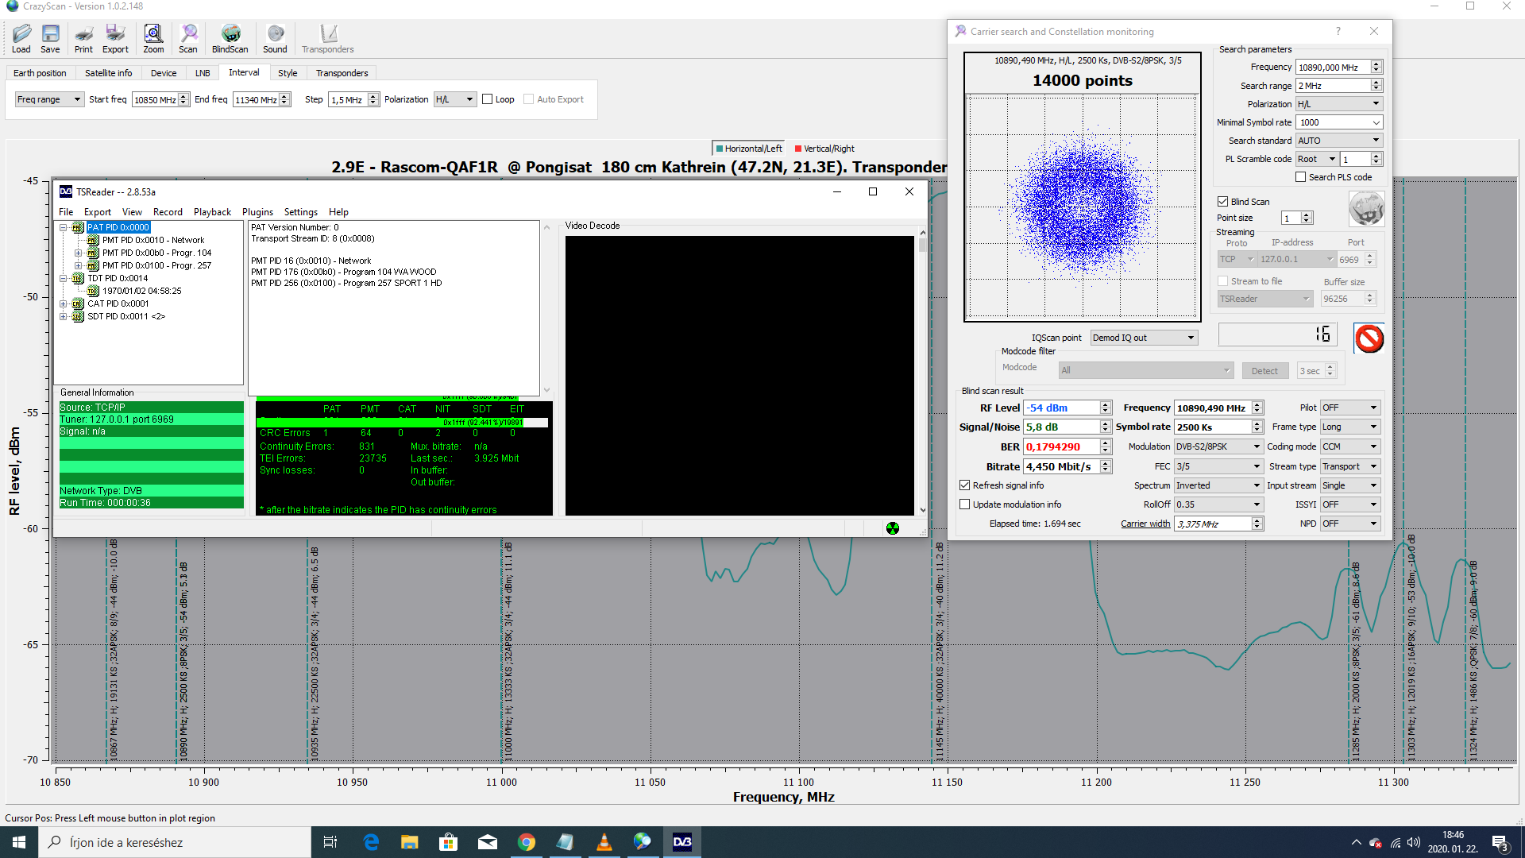The height and width of the screenshot is (858, 1525).
Task: Open the Polarization H/L dropdown in Interval tab
Action: [x=455, y=99]
